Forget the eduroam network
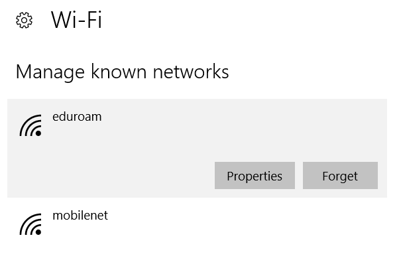Screen dimensions: 403x272 [x=340, y=176]
